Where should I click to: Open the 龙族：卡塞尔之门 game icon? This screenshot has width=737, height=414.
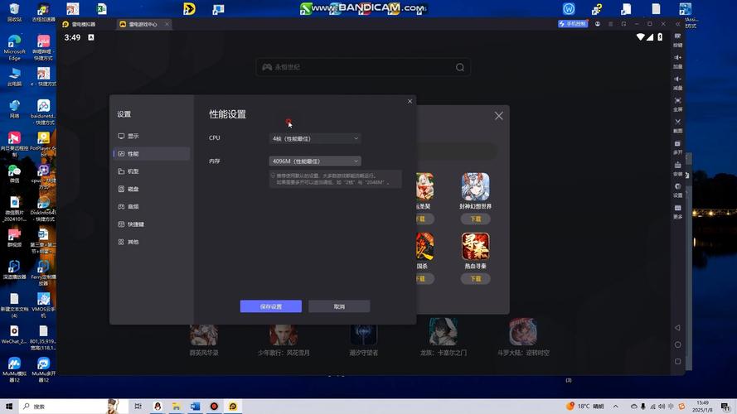pyautogui.click(x=444, y=332)
